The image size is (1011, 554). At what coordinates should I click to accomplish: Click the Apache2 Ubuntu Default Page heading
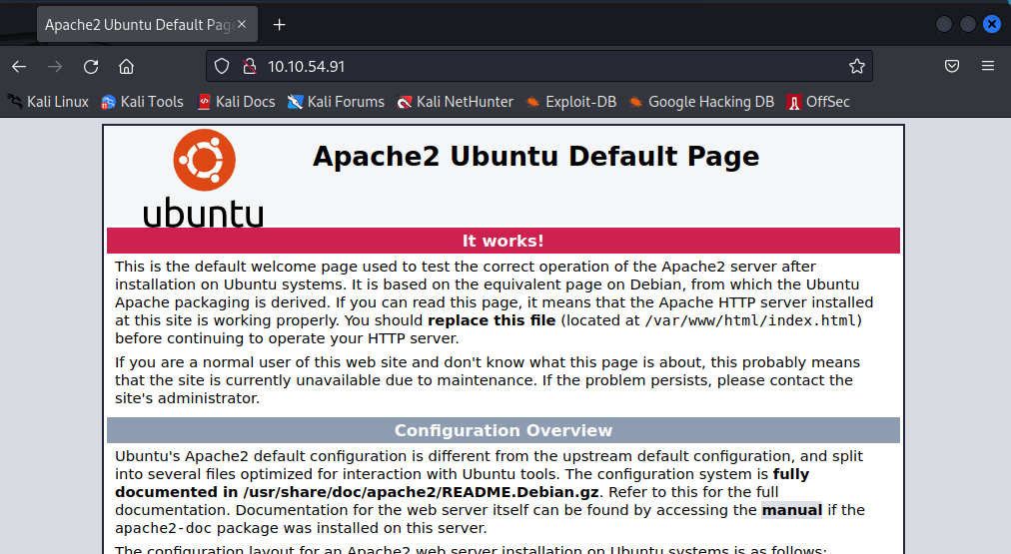point(535,157)
